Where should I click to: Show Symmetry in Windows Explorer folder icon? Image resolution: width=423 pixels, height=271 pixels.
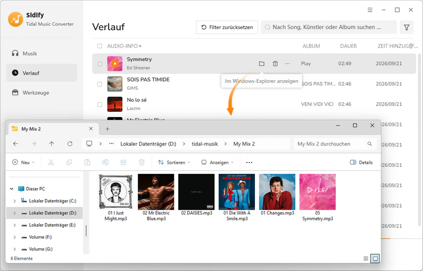point(261,64)
